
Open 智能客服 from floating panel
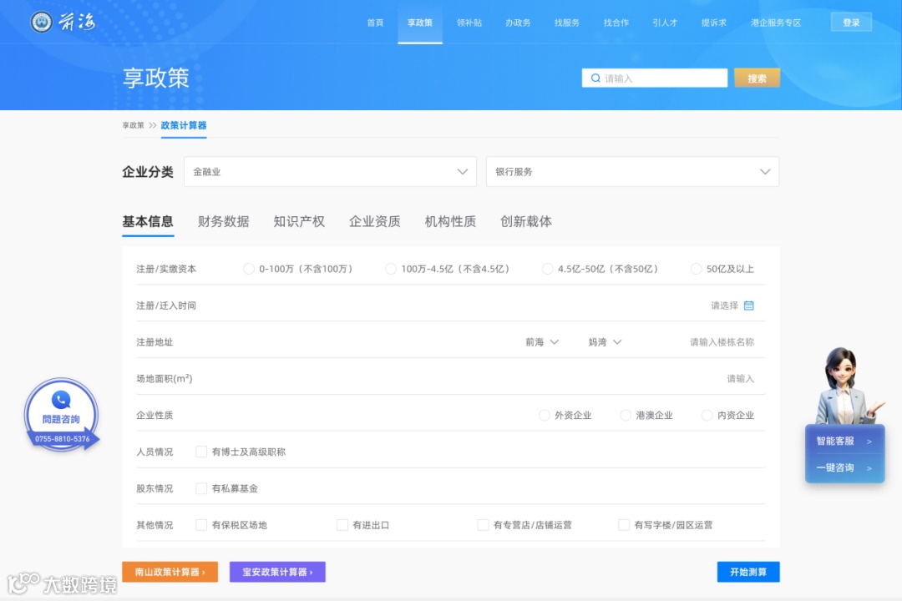(844, 441)
